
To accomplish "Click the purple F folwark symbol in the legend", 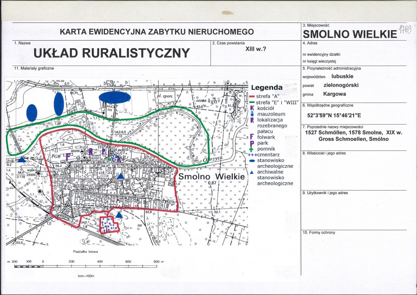I will pyautogui.click(x=252, y=137).
